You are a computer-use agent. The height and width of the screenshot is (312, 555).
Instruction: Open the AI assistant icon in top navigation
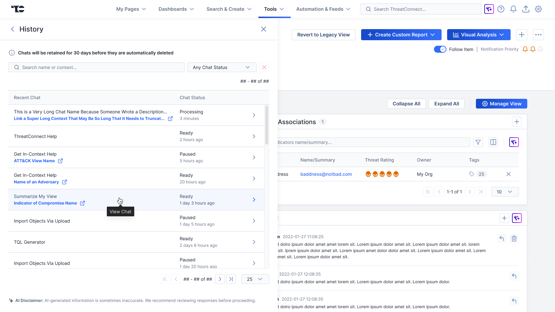pos(489,9)
